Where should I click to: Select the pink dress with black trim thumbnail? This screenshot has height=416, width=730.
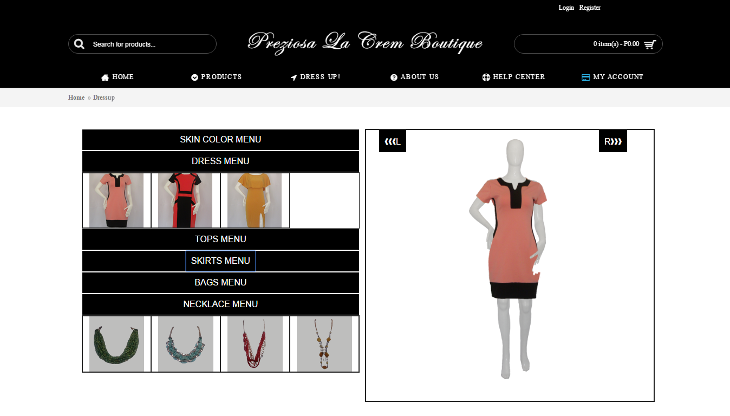116,200
